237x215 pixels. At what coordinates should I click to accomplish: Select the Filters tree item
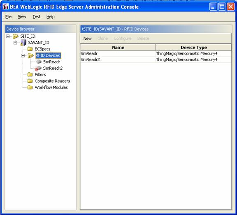click(x=40, y=75)
